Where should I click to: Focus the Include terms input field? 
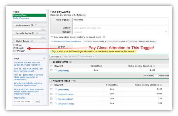[27, 29]
